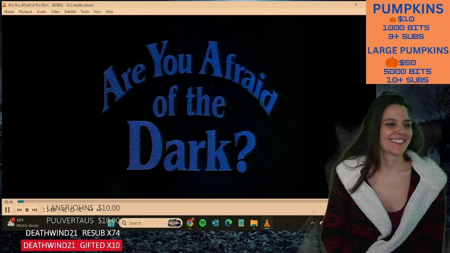Open the green notepad app in taskbar
450x253 pixels.
click(x=241, y=223)
